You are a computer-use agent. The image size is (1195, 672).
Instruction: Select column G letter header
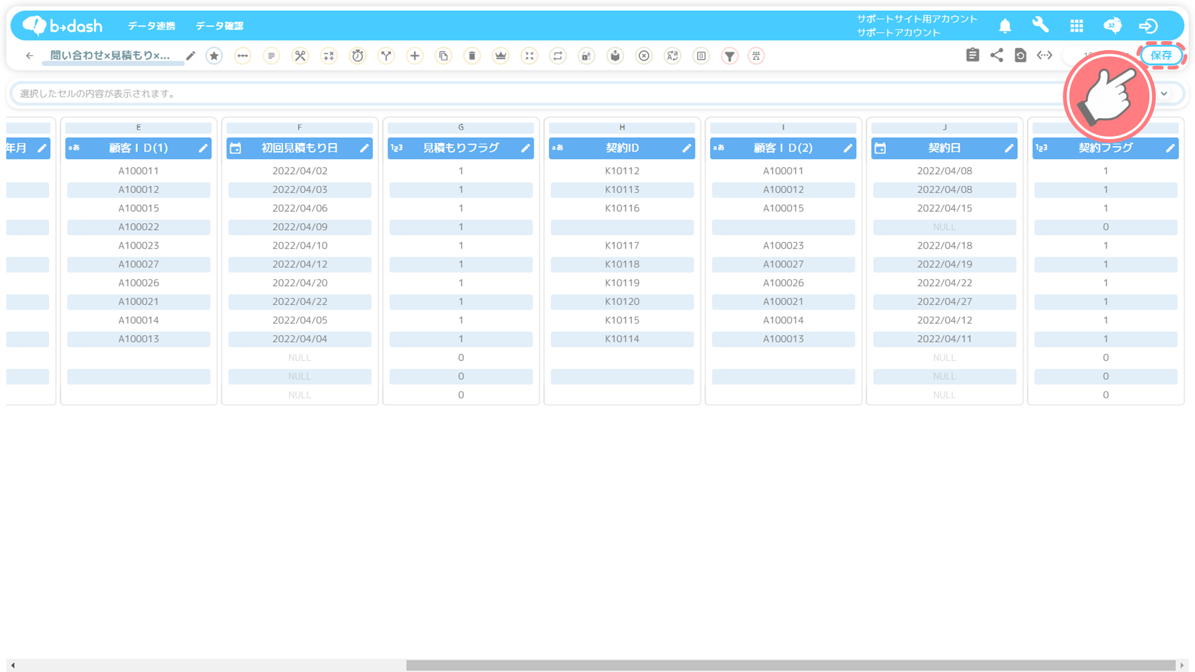[x=461, y=128]
